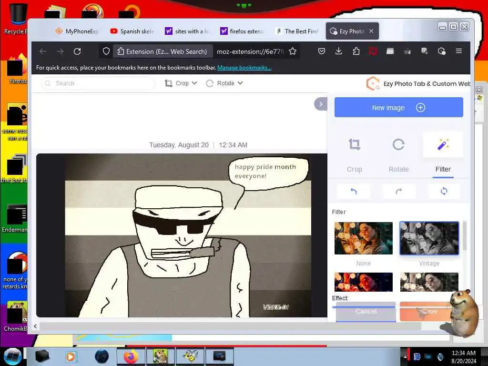Open the Crop dropdown in top toolbar
This screenshot has width=488, height=366.
click(x=181, y=83)
